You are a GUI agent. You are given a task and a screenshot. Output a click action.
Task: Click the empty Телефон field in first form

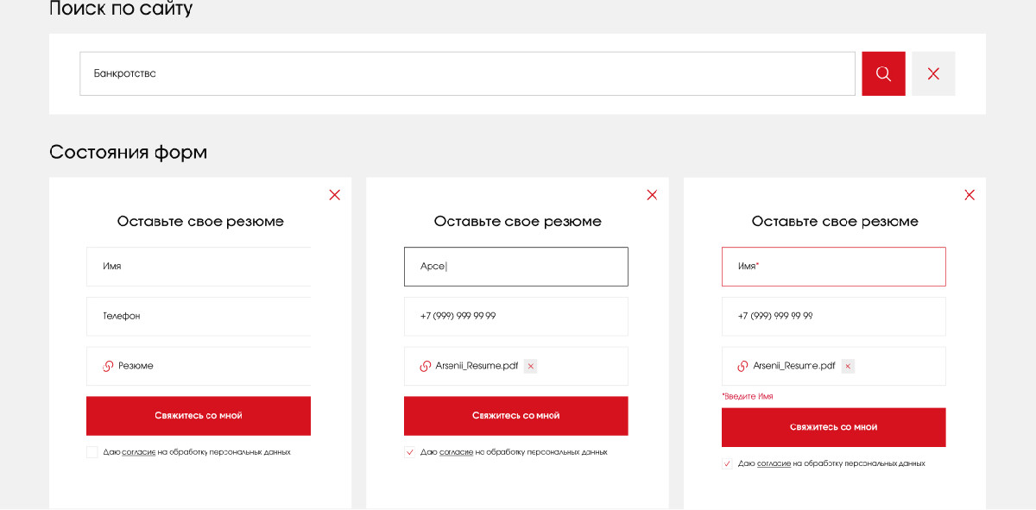pyautogui.click(x=199, y=316)
